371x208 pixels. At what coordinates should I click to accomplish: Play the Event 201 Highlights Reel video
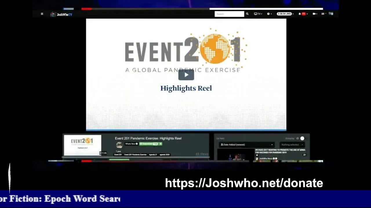[x=186, y=75]
